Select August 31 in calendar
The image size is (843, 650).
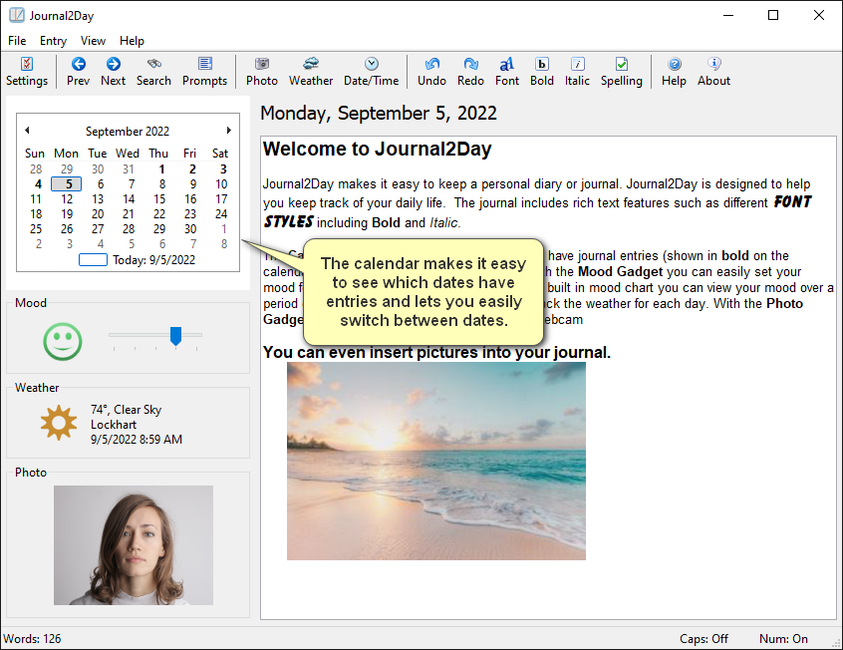128,168
